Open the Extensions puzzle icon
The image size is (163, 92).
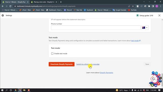pyautogui.click(x=149, y=6)
